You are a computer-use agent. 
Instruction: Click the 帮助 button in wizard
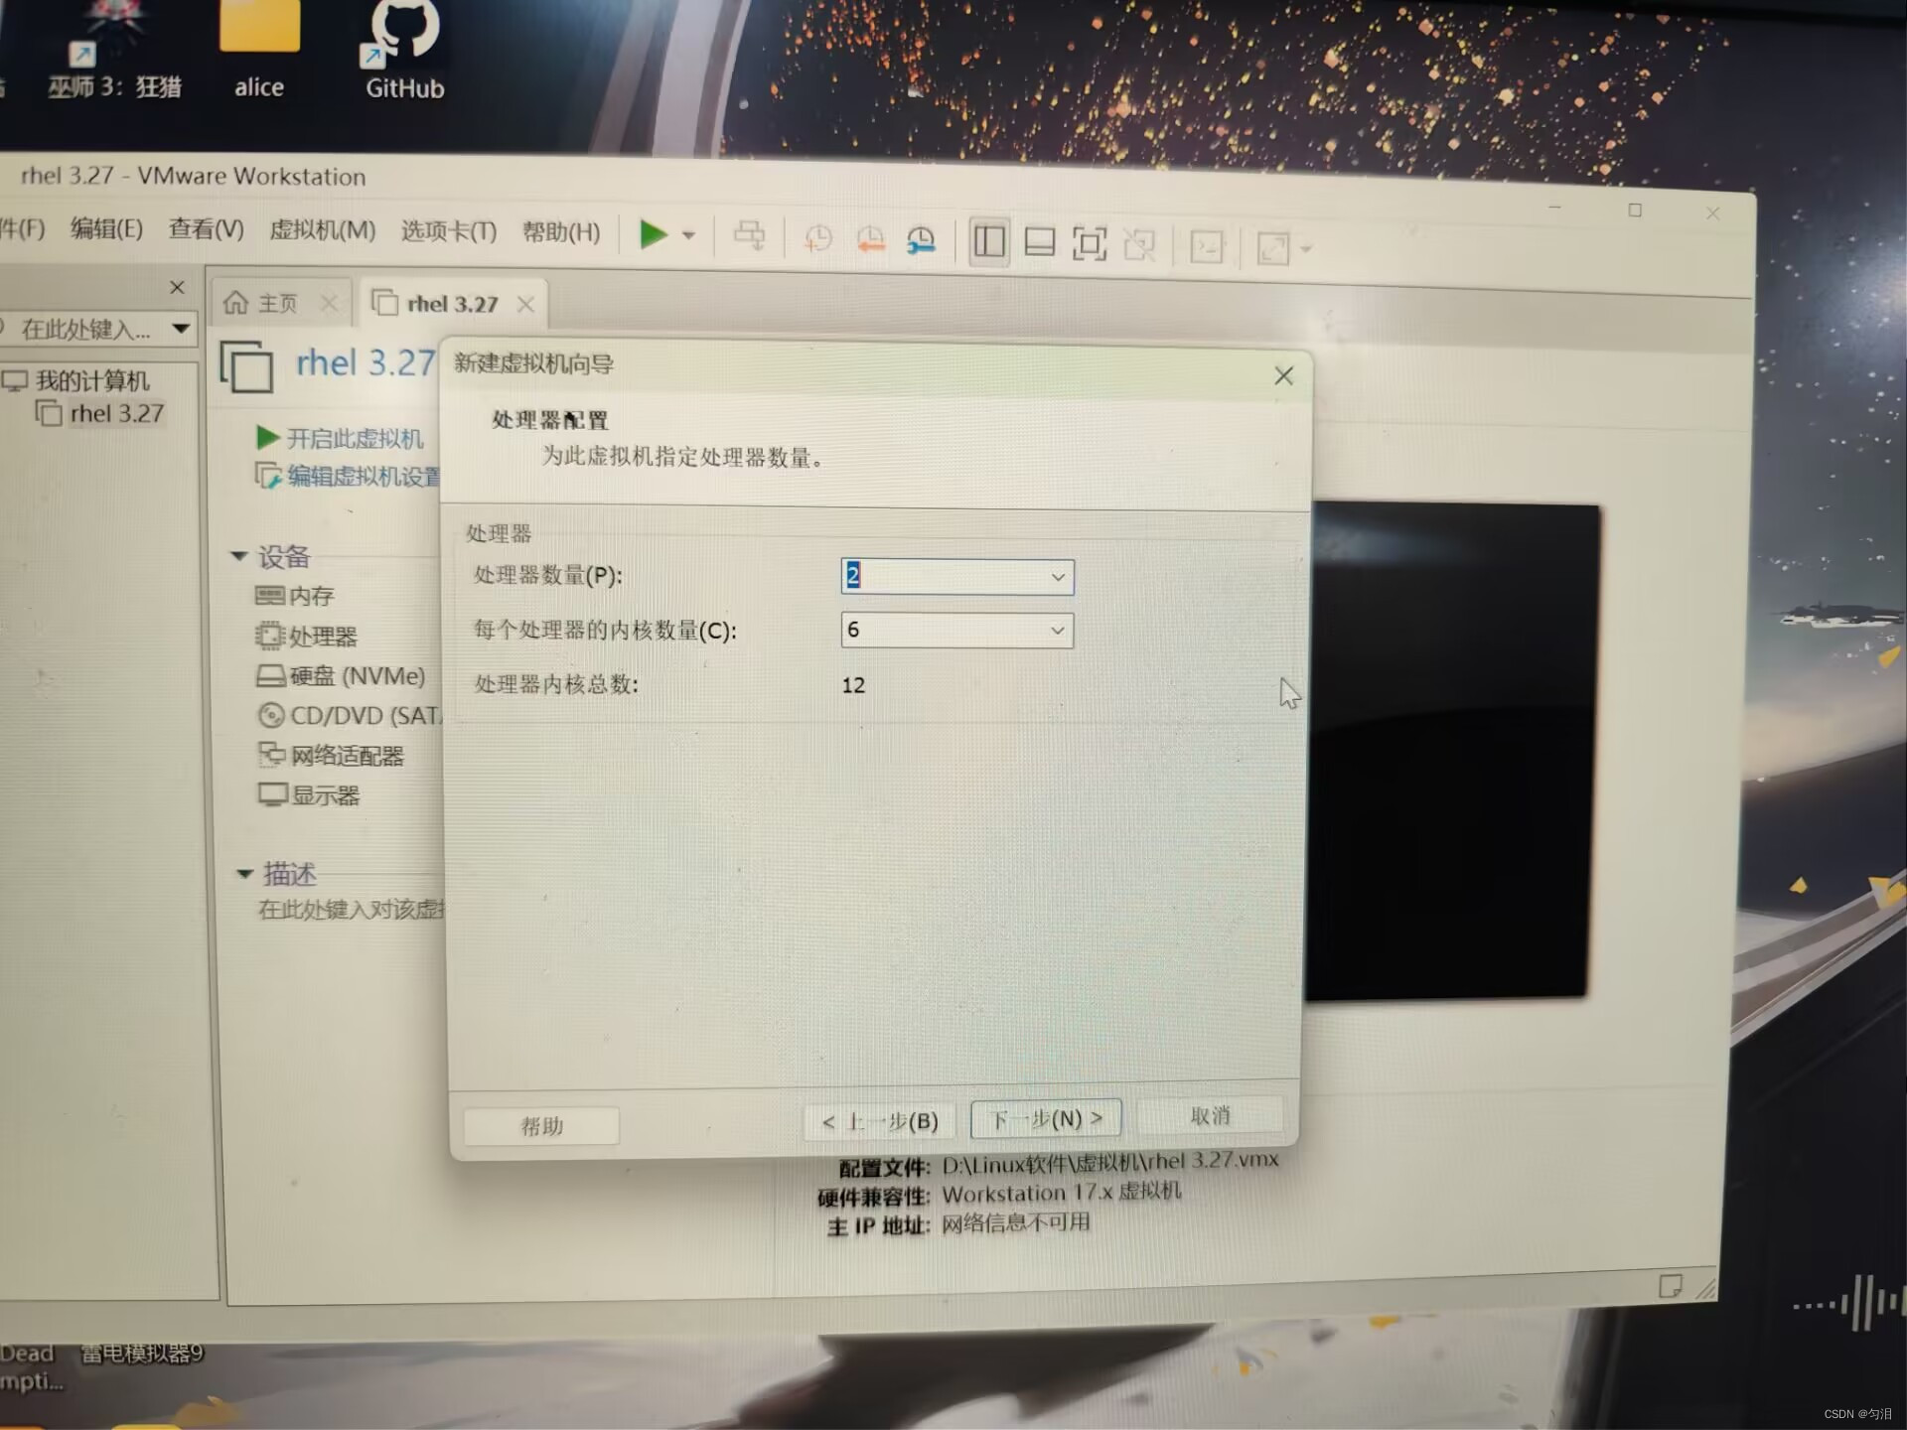[541, 1126]
